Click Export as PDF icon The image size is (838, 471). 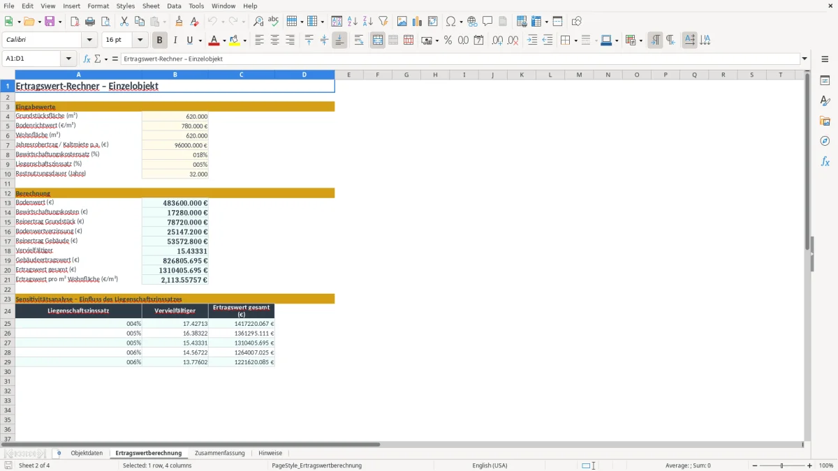click(75, 22)
